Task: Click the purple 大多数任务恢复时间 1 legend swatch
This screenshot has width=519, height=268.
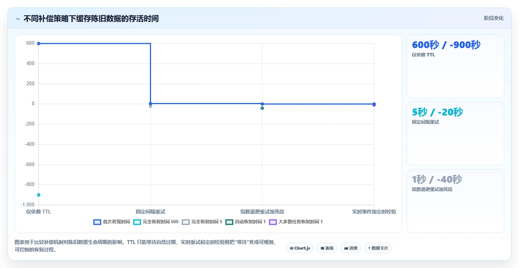Action: [273, 222]
